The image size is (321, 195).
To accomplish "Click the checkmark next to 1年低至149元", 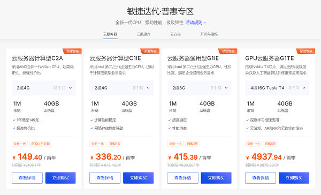I will tap(14, 120).
